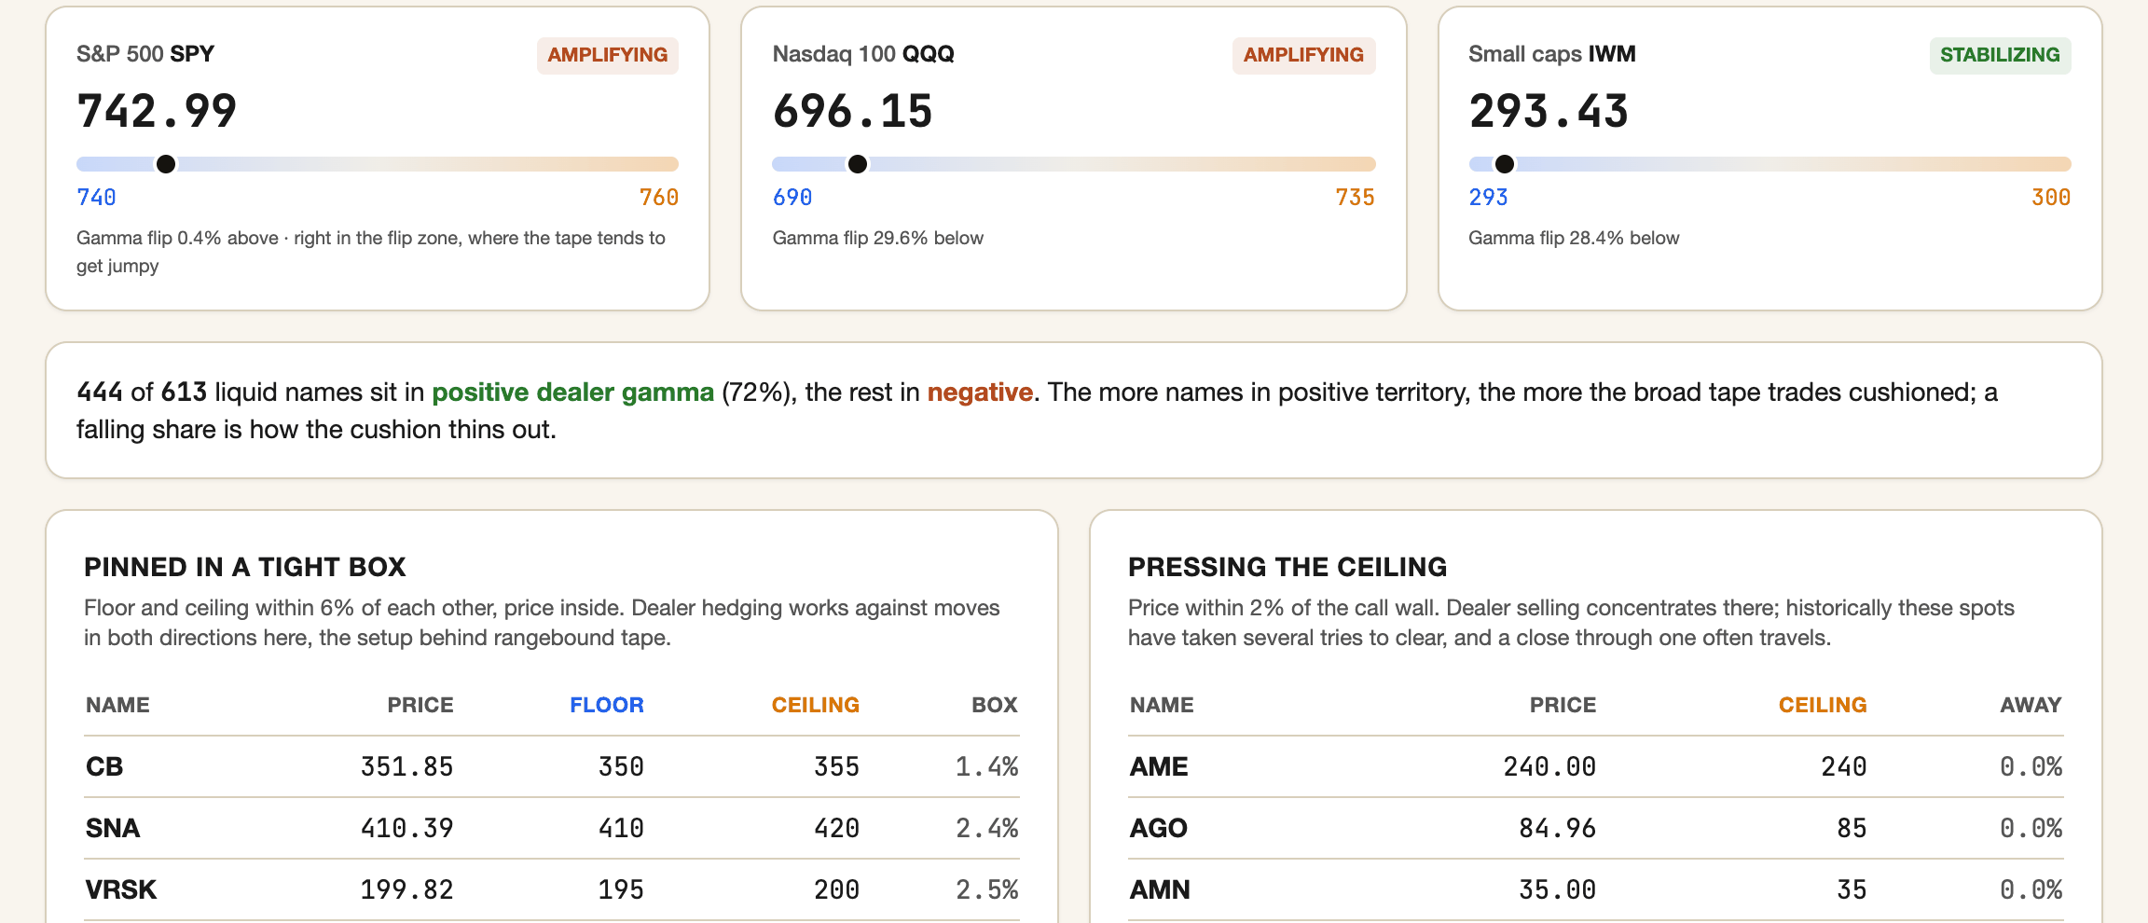Click the BOX column header
This screenshot has height=923, width=2148.
tap(995, 705)
